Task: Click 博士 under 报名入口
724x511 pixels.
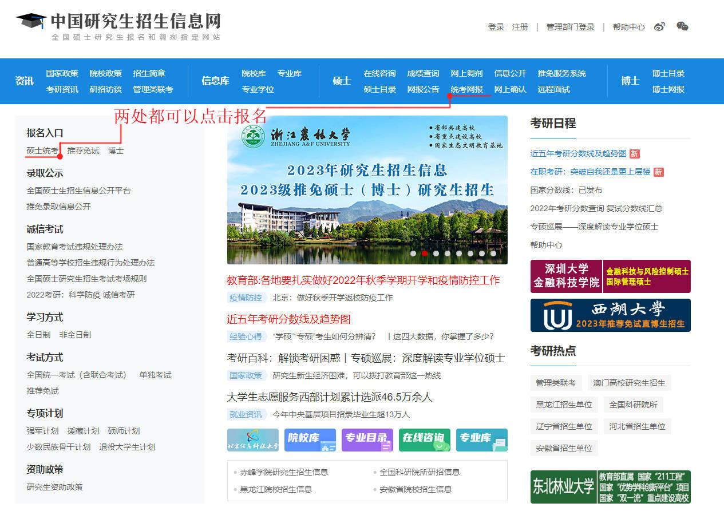Action: click(116, 150)
